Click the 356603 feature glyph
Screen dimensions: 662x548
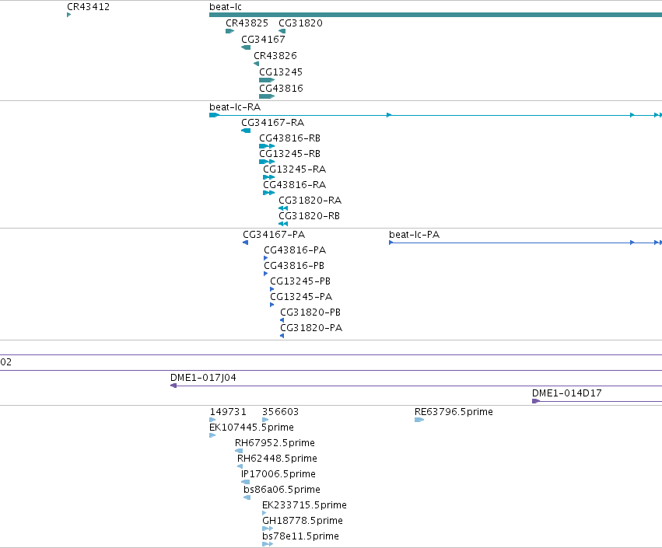pos(265,420)
